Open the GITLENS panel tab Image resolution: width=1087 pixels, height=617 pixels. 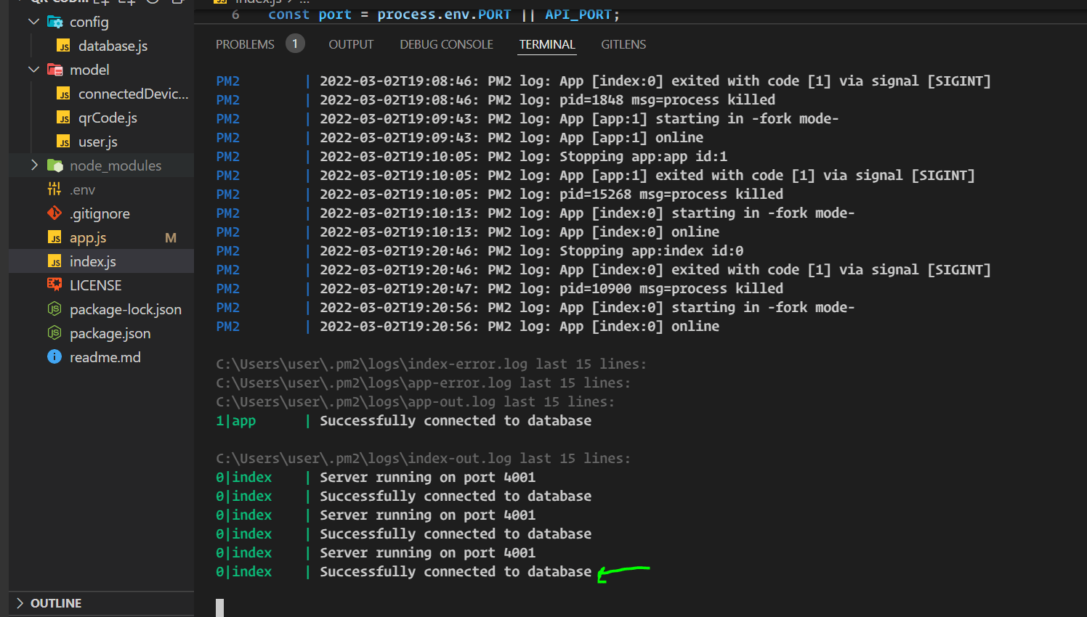pyautogui.click(x=623, y=44)
